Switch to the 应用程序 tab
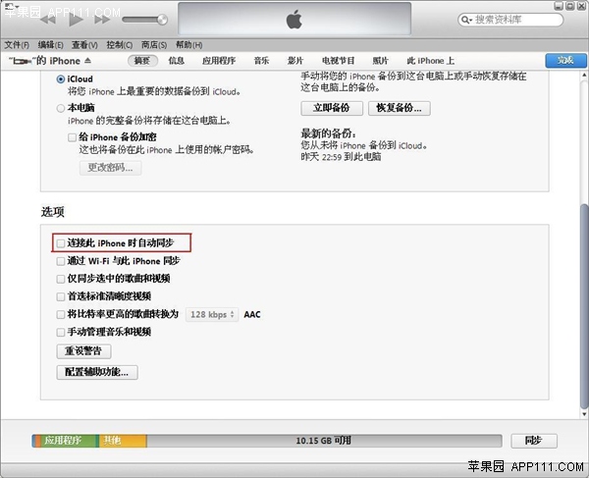Image resolution: width=589 pixels, height=478 pixels. pos(219,61)
